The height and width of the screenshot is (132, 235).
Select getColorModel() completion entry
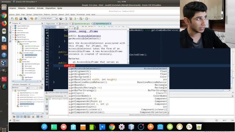[118, 96]
